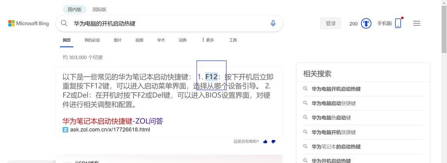Viewport: 447px width, 163px height.
Task: Open the 学术 tab
Action: (161, 40)
